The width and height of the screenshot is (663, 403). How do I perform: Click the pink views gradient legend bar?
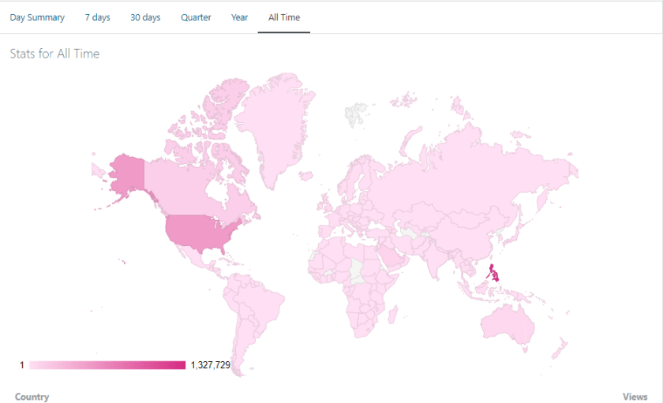pos(107,365)
